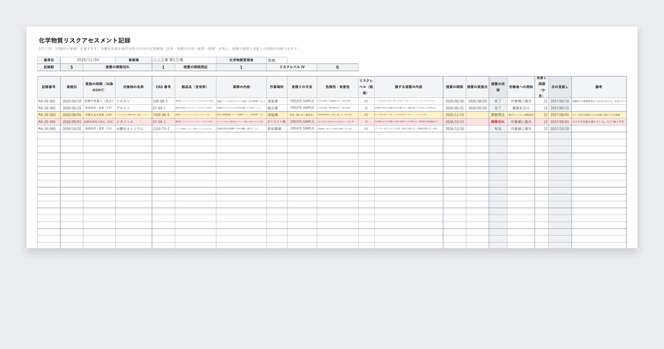The image size is (664, 349).
Task: Select the 塗装場 workplace cell
Action: (277, 101)
